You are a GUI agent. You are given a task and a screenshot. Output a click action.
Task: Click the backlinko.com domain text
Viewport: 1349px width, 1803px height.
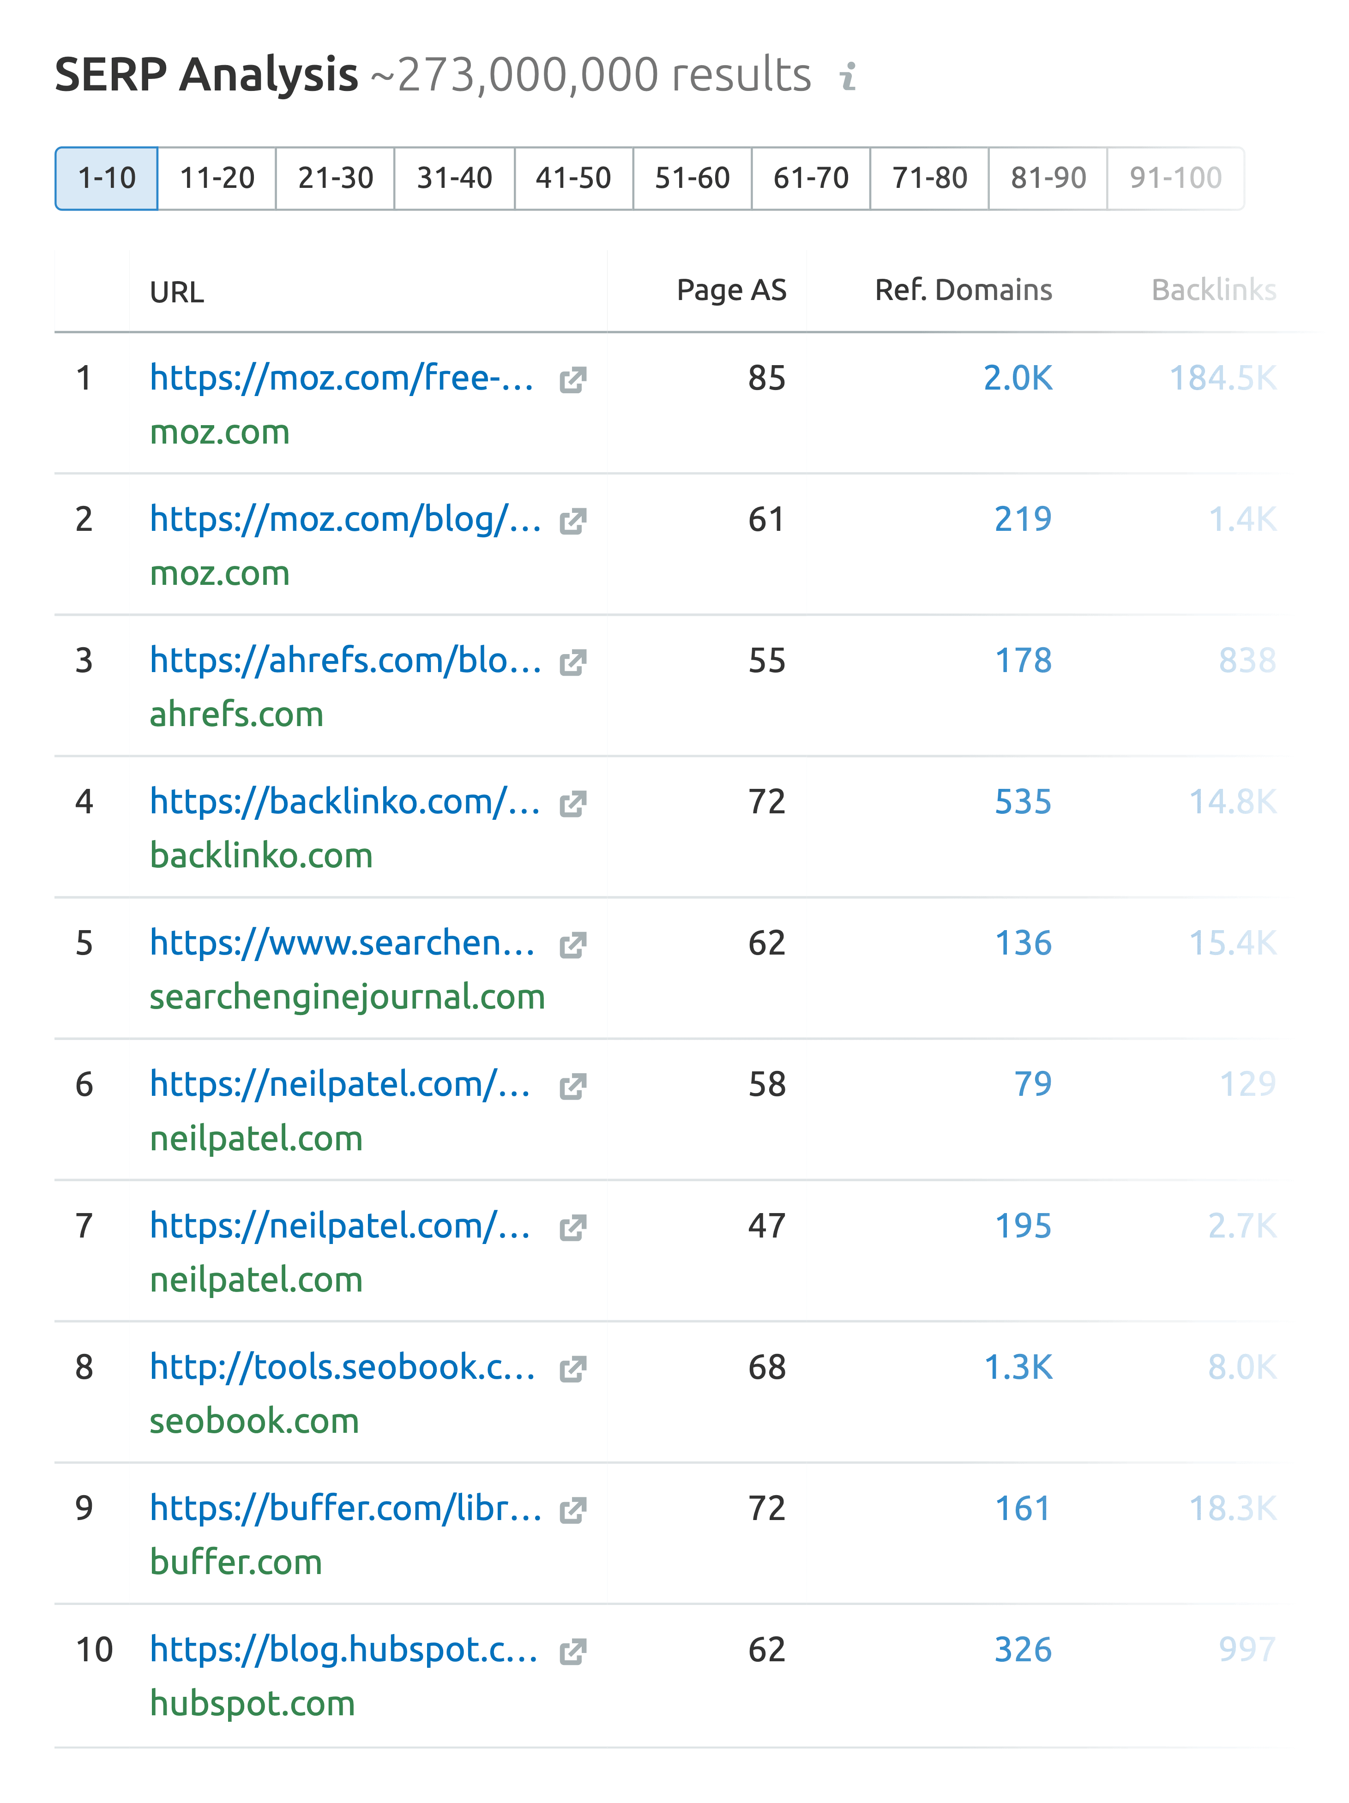click(x=261, y=856)
